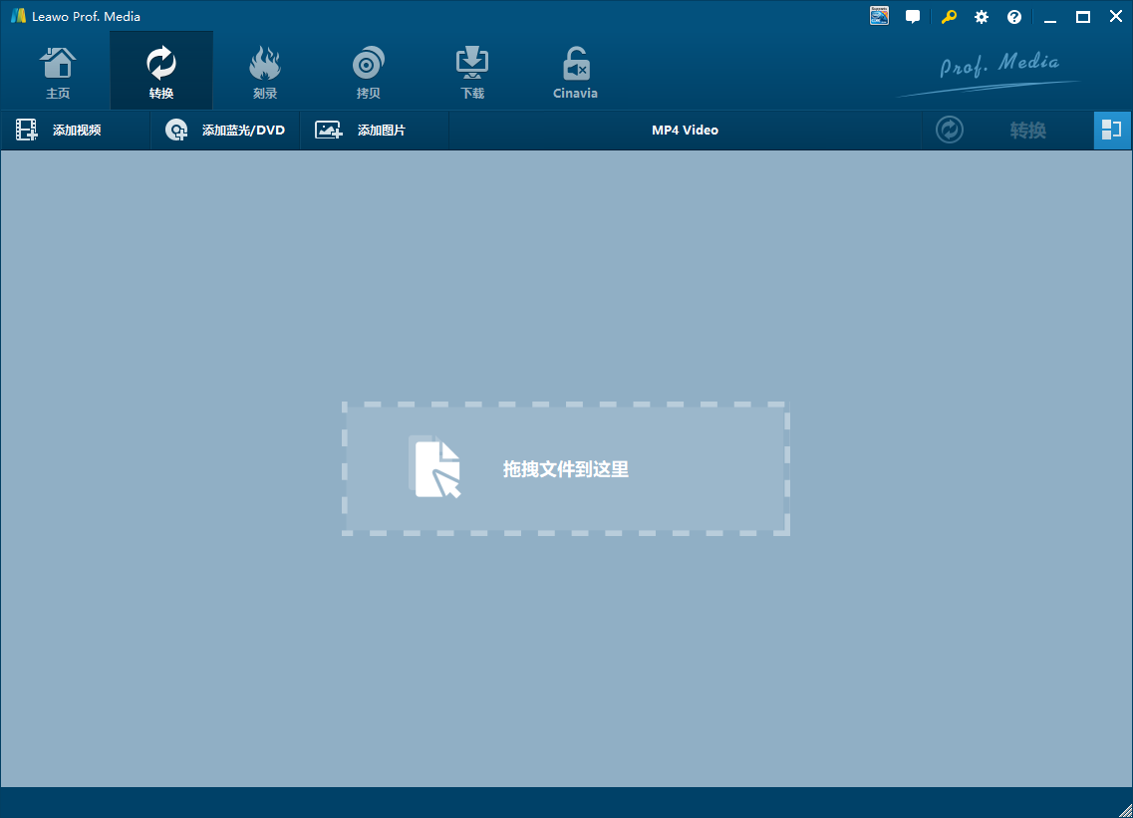
Task: Click the window resize grip in the corner
Action: 1125,810
